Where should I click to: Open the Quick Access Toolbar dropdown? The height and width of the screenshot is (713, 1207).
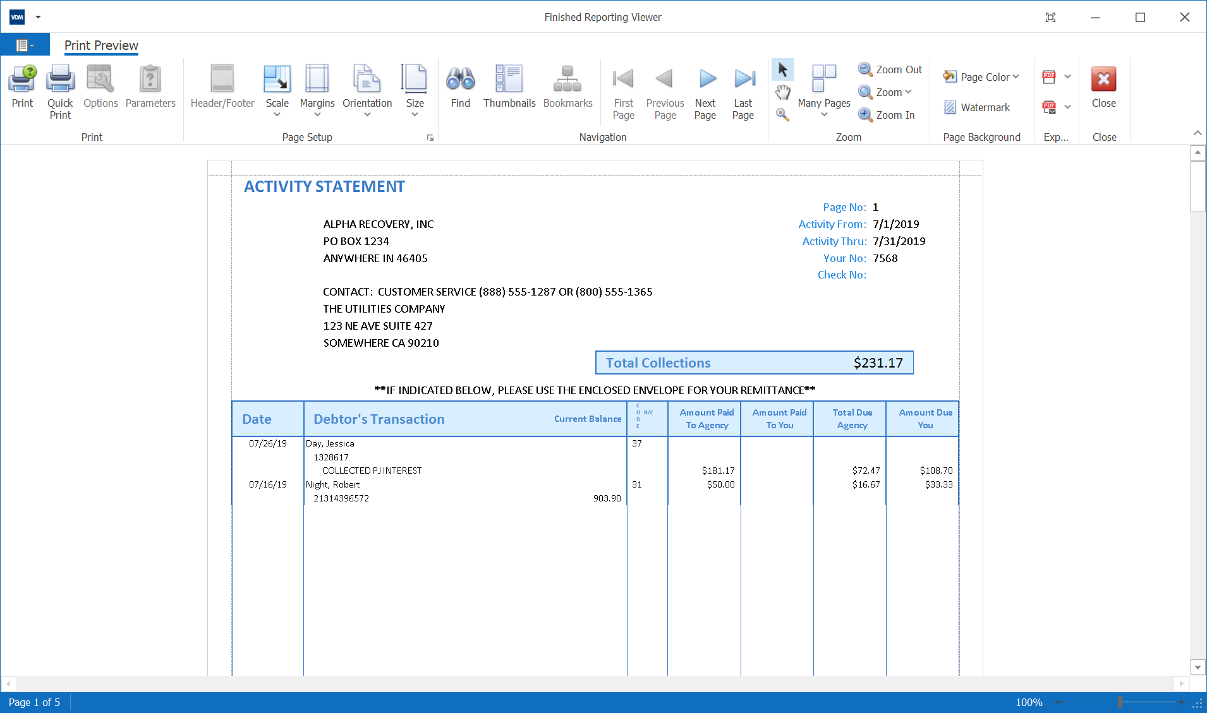(x=38, y=17)
